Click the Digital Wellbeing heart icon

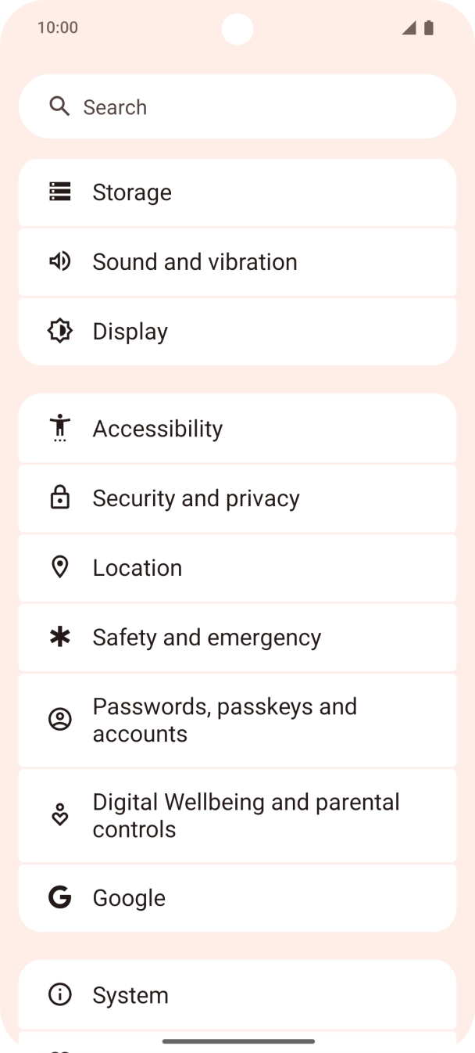[60, 815]
